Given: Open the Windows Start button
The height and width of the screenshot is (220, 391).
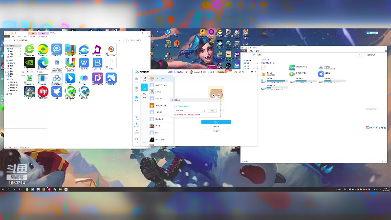Looking at the screenshot, I should [x=3, y=189].
